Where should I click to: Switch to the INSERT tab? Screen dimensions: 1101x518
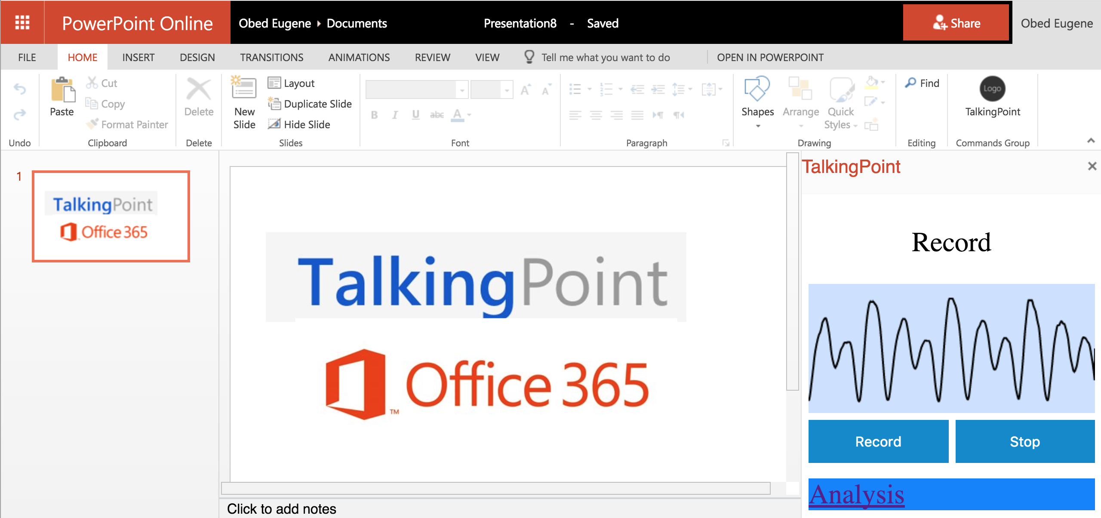click(x=138, y=57)
